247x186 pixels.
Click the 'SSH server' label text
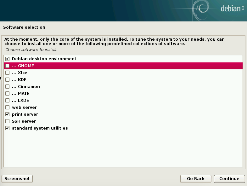(24, 121)
